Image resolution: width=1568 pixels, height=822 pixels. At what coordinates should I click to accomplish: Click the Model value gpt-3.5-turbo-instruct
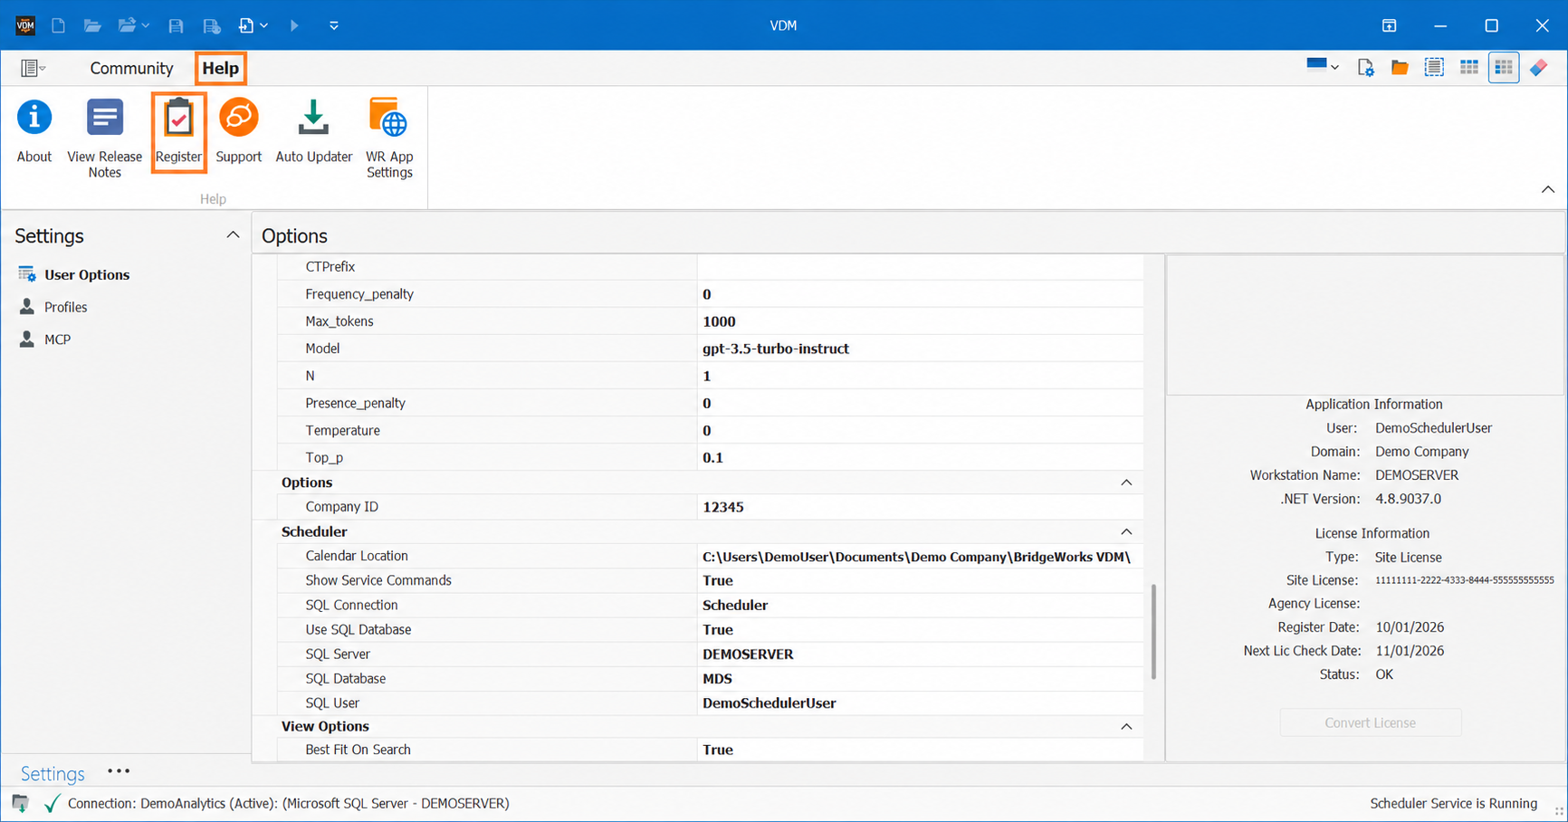click(776, 349)
